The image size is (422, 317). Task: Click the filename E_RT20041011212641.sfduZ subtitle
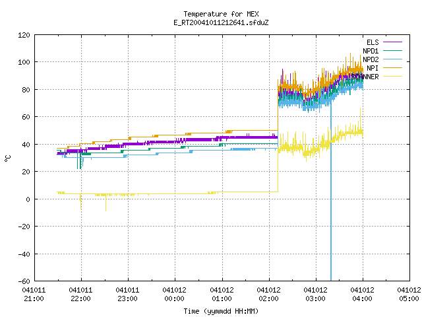tap(221, 22)
